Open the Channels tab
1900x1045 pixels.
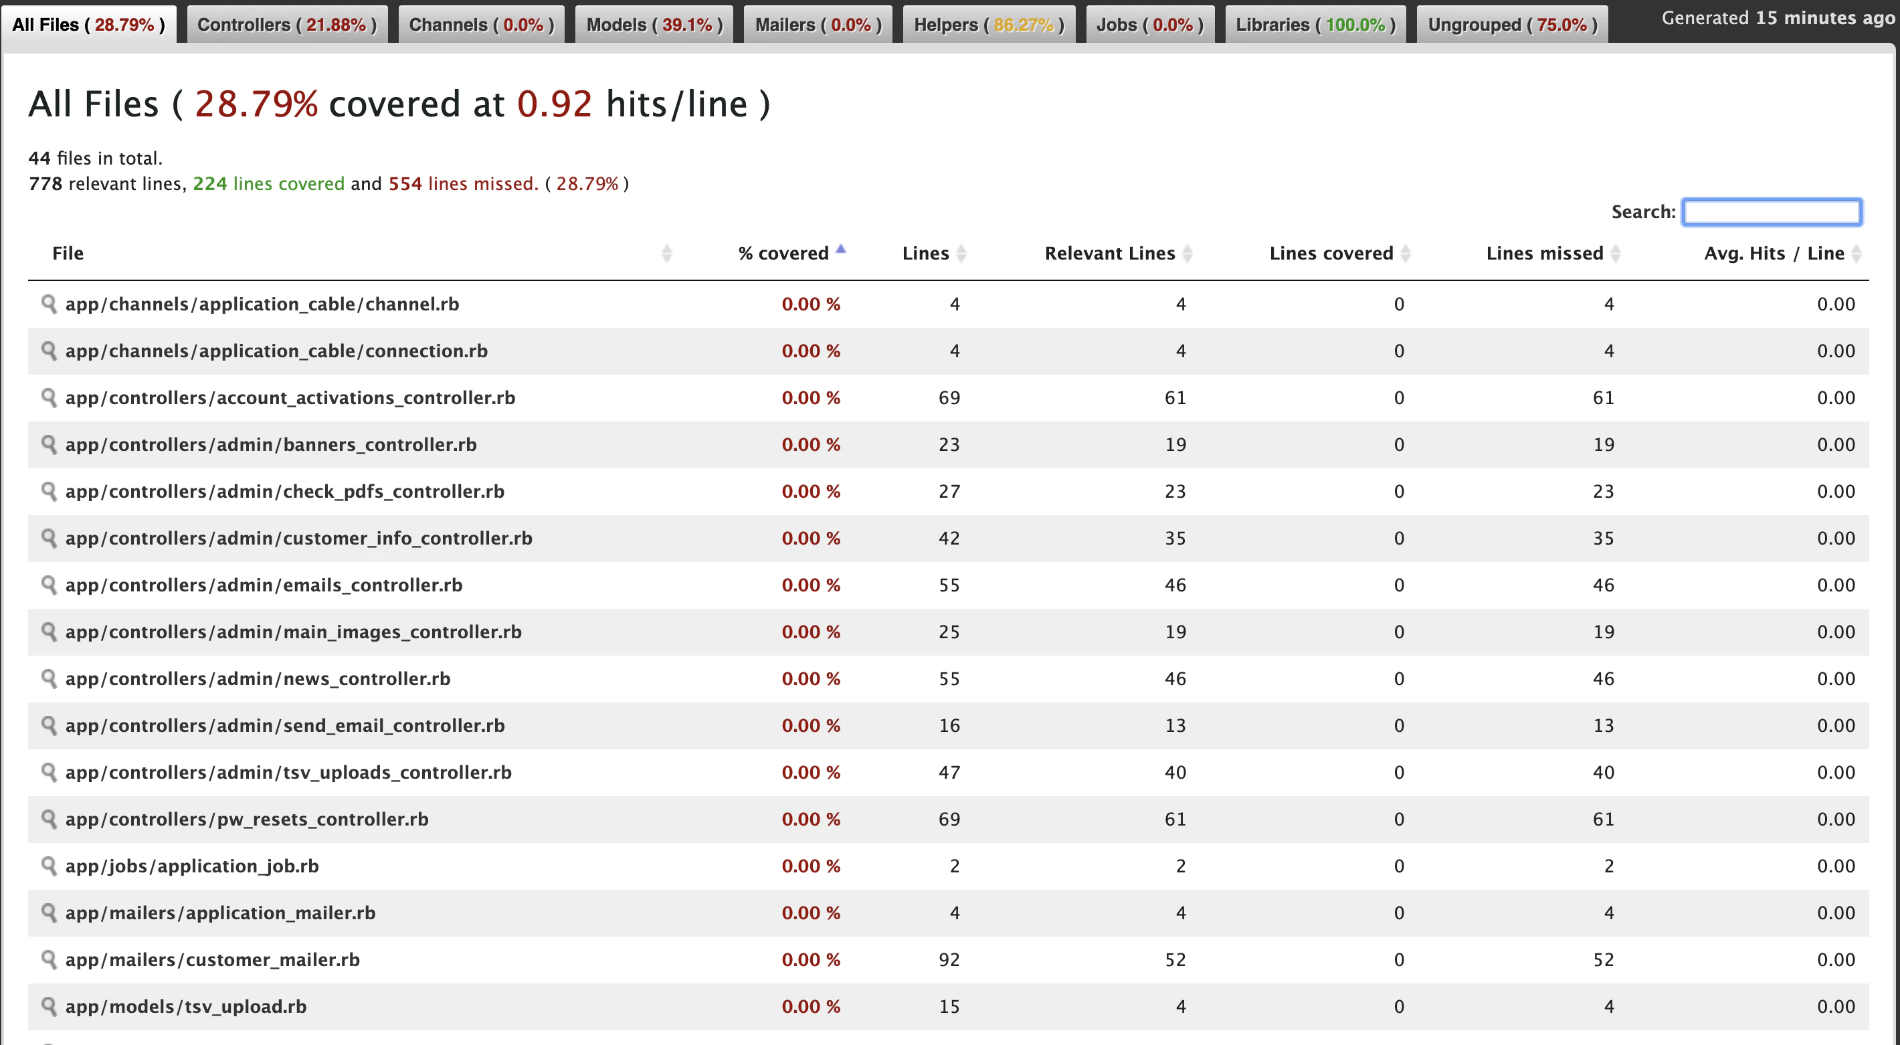pos(481,24)
